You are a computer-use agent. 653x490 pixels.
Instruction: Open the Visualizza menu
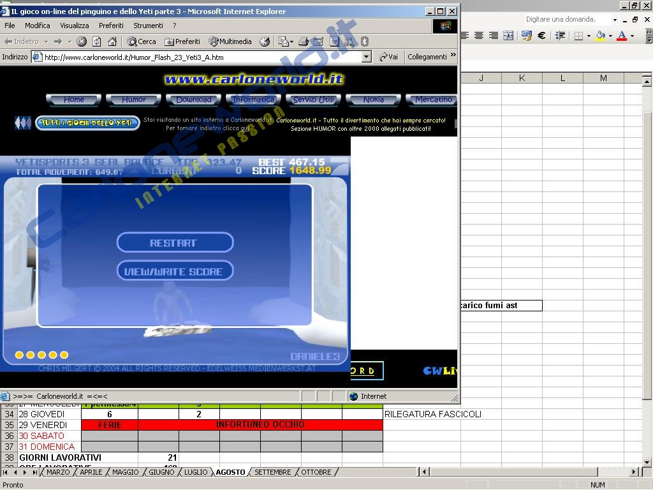tap(75, 26)
